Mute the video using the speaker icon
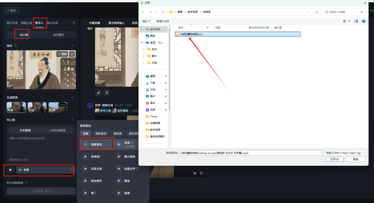374x203 pixels. click(194, 173)
